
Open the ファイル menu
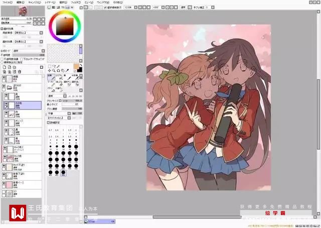pyautogui.click(x=7, y=3)
